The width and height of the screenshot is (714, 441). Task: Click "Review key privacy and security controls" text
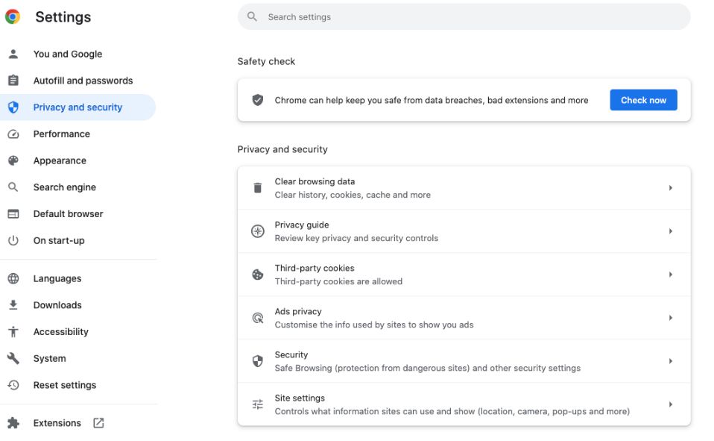(356, 238)
